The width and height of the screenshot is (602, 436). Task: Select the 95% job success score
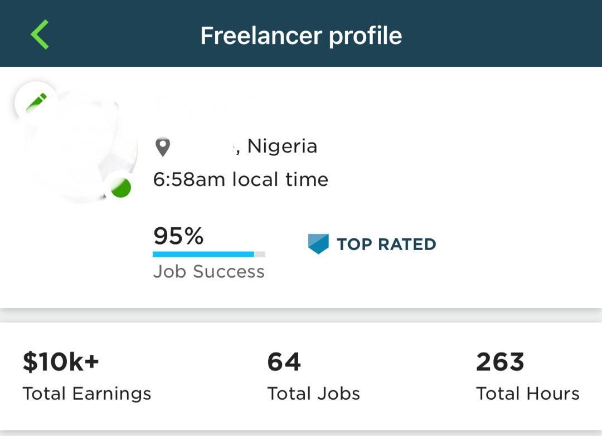coord(178,236)
